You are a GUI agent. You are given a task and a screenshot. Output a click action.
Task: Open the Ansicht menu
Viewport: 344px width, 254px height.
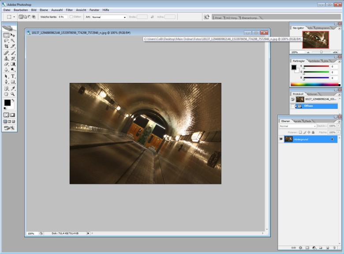point(81,10)
